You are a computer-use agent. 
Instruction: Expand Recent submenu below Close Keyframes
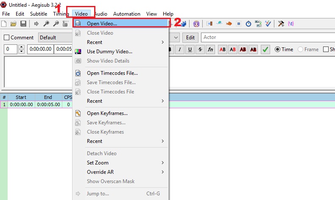point(126,141)
